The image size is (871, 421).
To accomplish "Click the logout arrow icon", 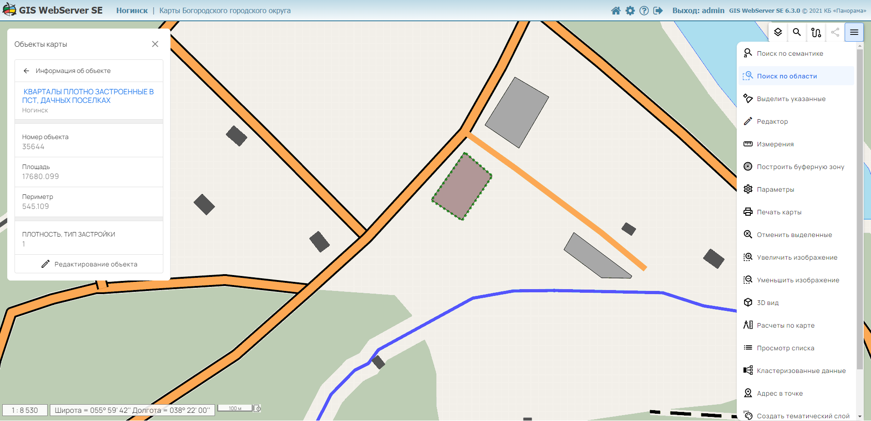I will [658, 10].
